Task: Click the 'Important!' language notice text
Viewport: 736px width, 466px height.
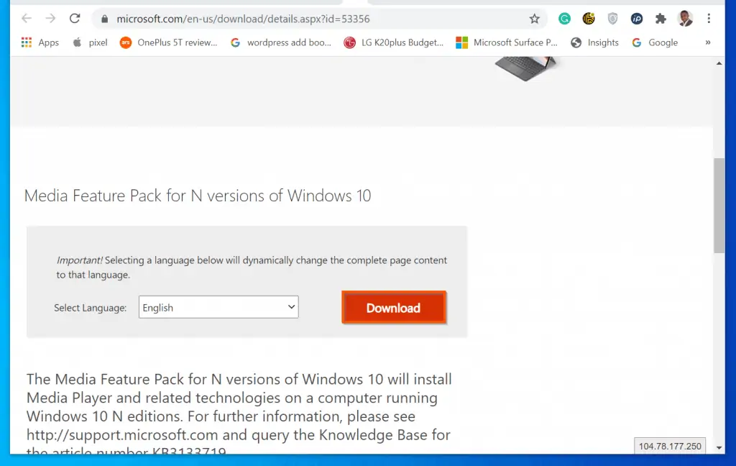Action: coord(252,268)
